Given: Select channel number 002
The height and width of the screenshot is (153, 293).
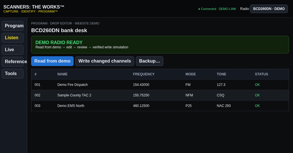Looking at the screenshot, I should pos(37,95).
